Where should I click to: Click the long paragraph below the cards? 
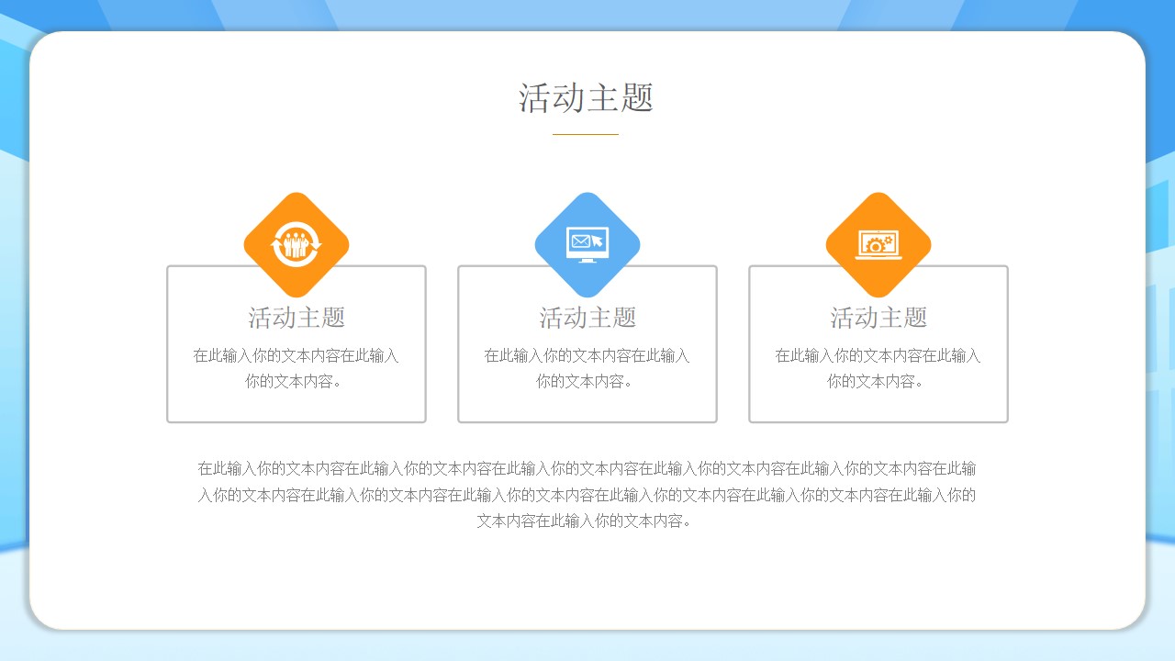(x=587, y=495)
